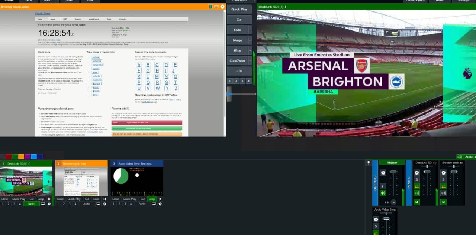Pin the audio mixer panel

[x=369, y=163]
